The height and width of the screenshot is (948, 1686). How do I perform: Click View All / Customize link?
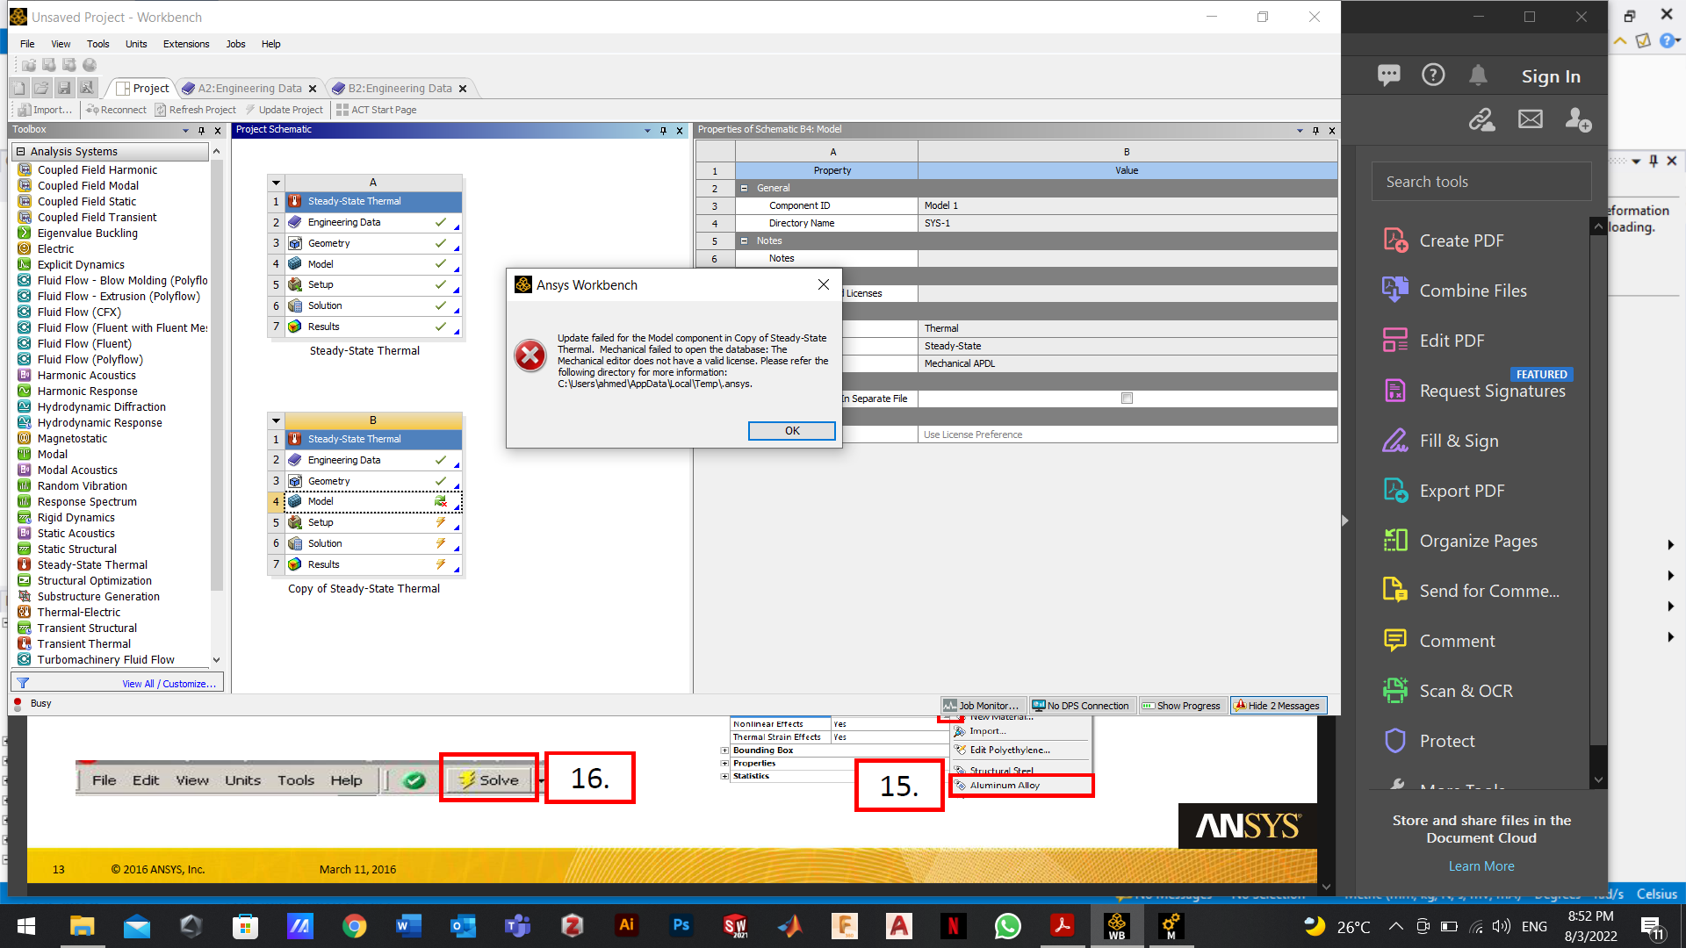click(169, 684)
